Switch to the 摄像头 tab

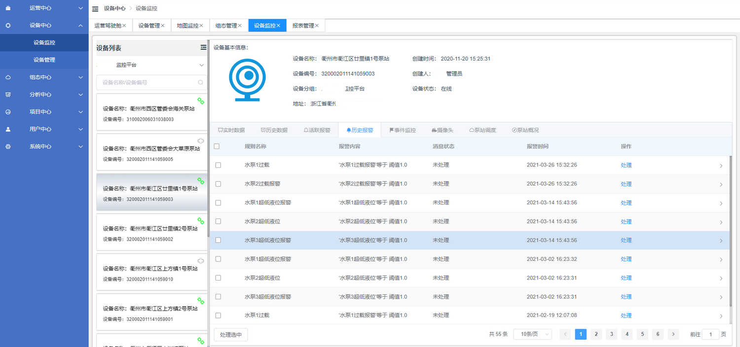click(x=442, y=130)
